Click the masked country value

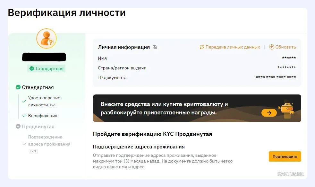(287, 67)
